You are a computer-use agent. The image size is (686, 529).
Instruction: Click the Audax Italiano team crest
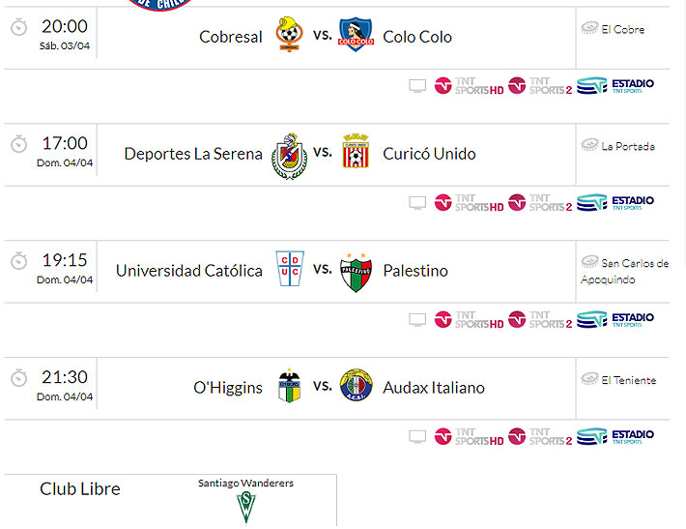(x=356, y=387)
